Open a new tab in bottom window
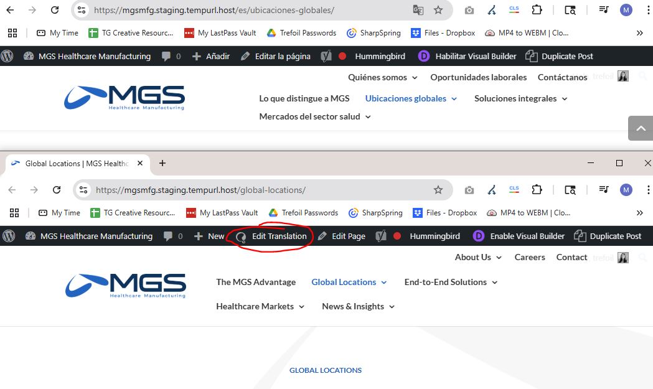Image resolution: width=653 pixels, height=389 pixels. (162, 163)
